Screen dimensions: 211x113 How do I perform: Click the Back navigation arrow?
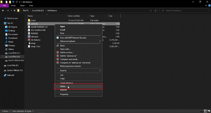pos(3,11)
